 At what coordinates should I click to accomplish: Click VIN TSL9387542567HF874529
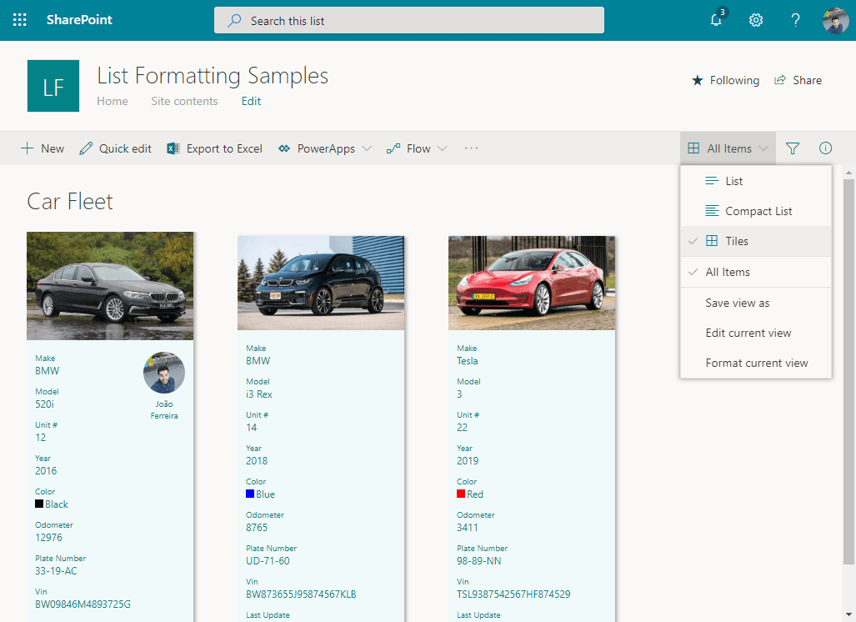click(x=513, y=594)
